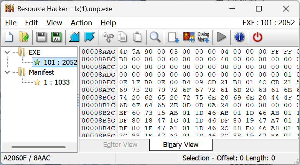Click offset 00008B2C in hex view
The image size is (300, 165).
(98, 113)
